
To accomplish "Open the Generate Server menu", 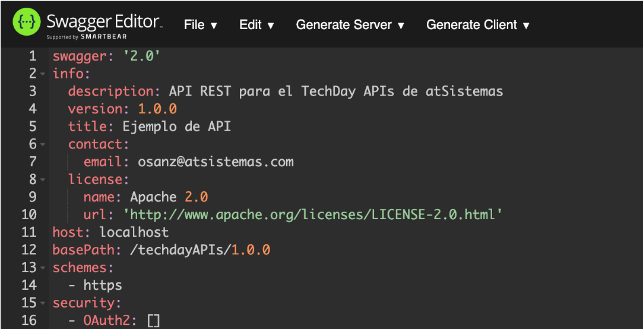I will click(x=350, y=25).
